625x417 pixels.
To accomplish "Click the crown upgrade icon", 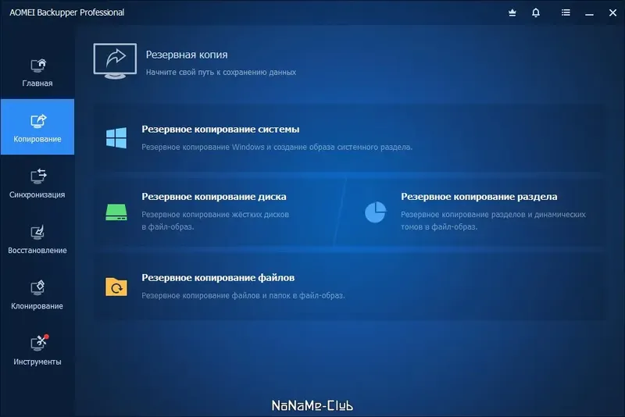I will click(512, 12).
